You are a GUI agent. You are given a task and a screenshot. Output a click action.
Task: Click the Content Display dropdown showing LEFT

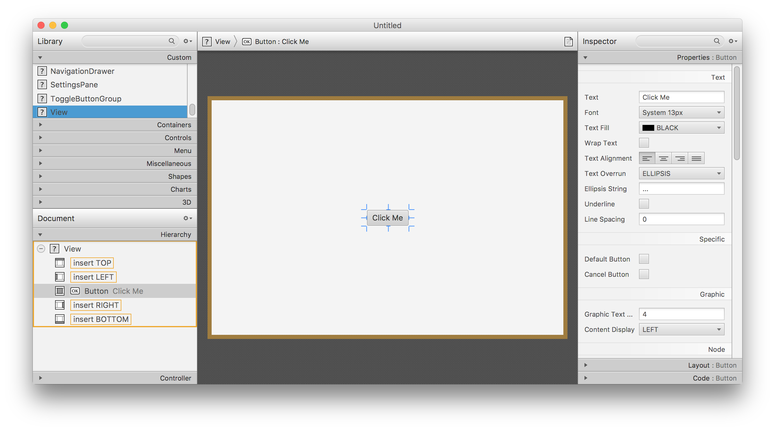click(681, 329)
